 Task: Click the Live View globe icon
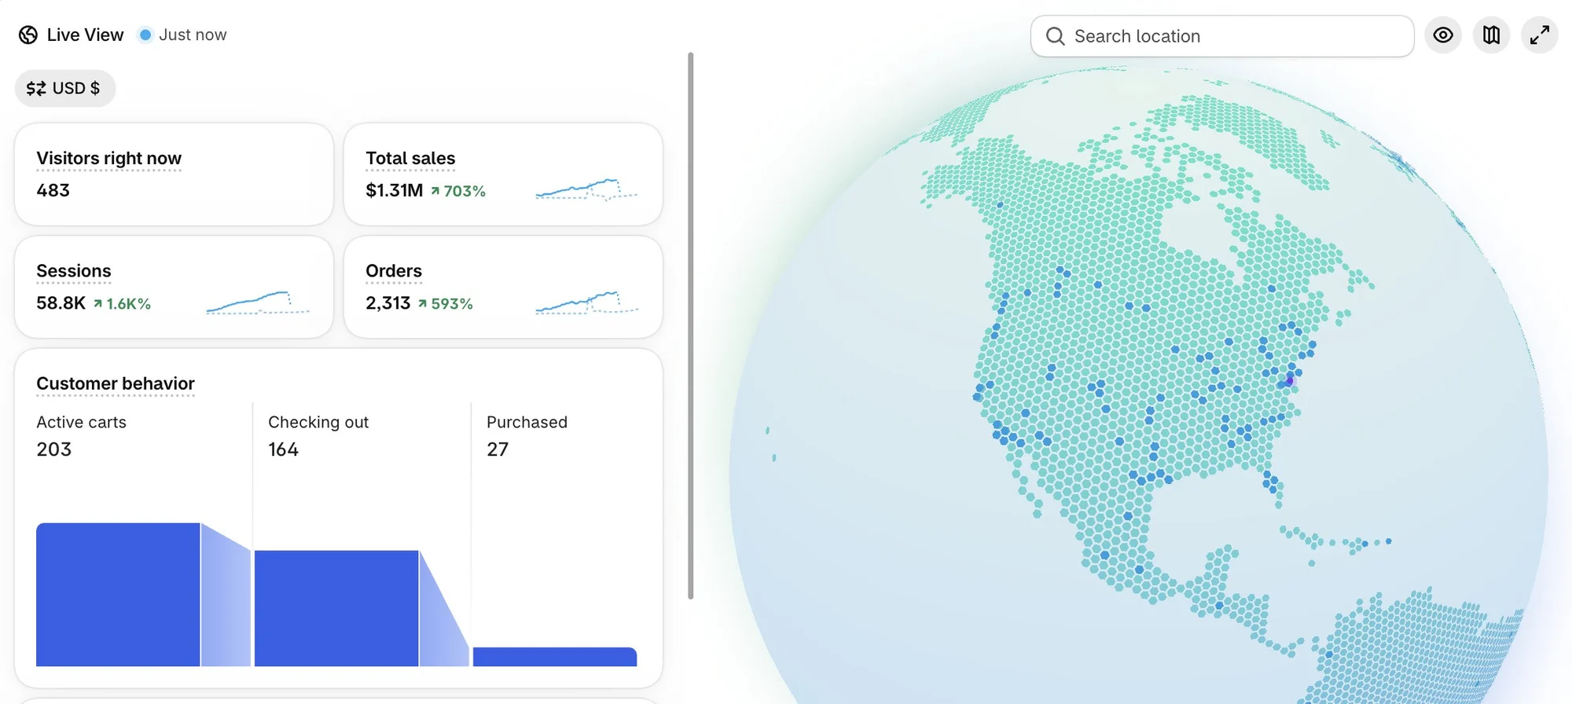point(28,35)
